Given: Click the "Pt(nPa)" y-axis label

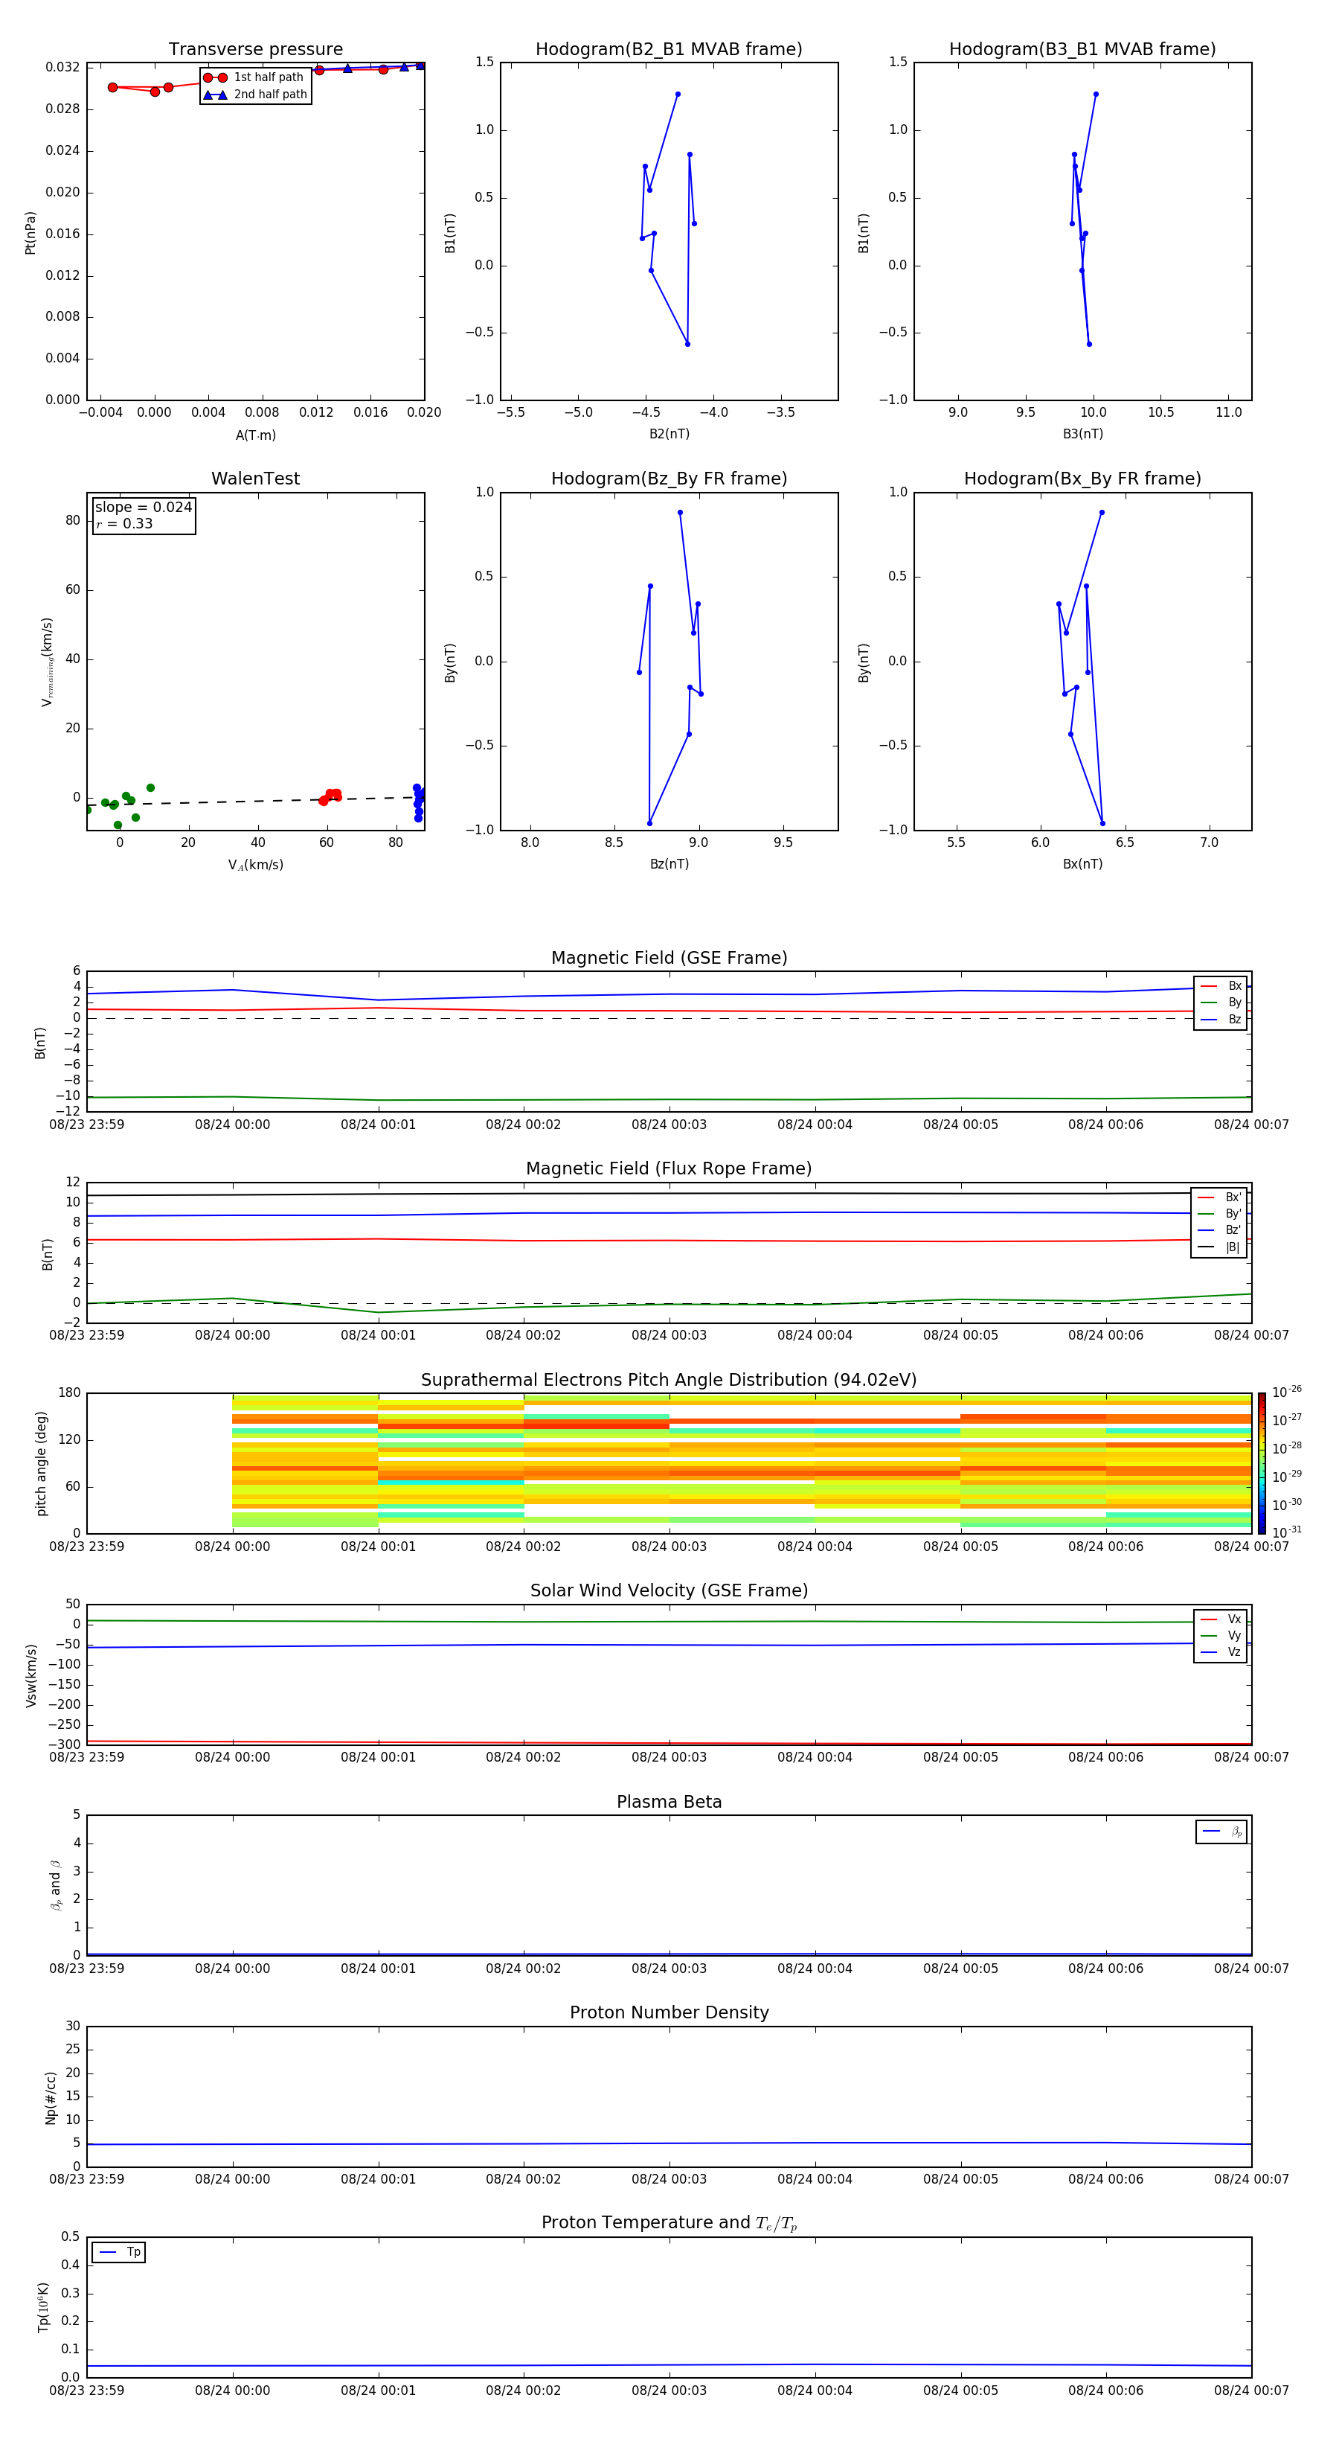Looking at the screenshot, I should [30, 233].
